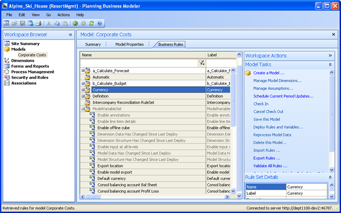Open the Edit menu
Image resolution: width=341 pixels, height=213 pixels.
(x=22, y=15)
